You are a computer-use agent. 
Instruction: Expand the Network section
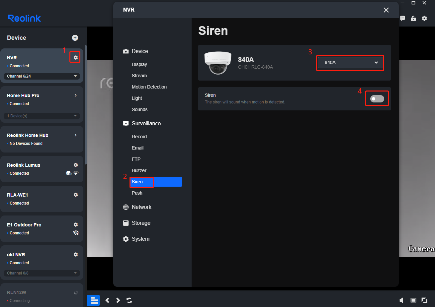coord(137,207)
